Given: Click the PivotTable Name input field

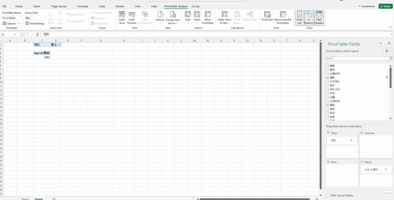Looking at the screenshot, I should pos(12,18).
